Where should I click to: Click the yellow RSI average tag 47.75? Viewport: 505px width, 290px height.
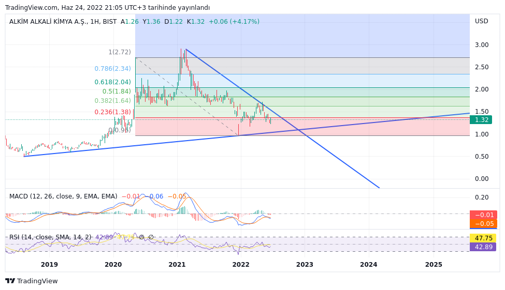click(x=483, y=238)
